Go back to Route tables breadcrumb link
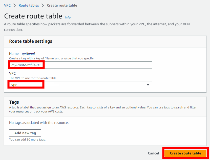 coord(29,5)
